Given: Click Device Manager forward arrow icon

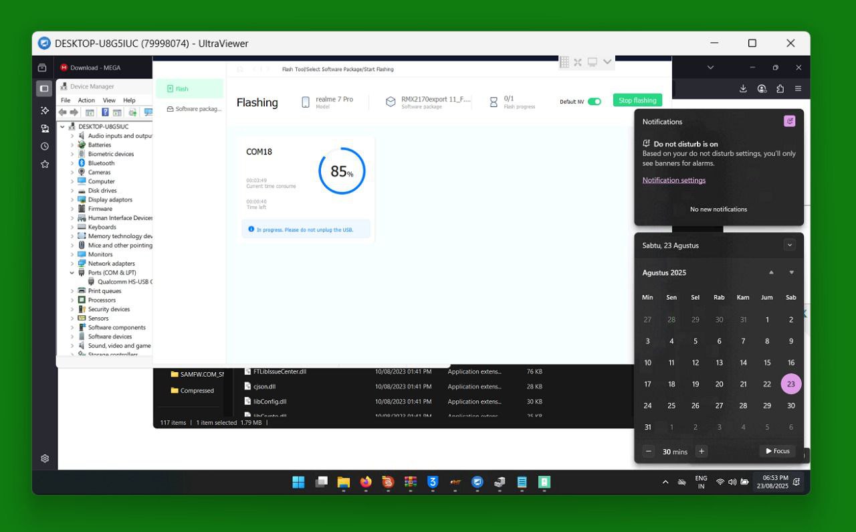Looking at the screenshot, I should pyautogui.click(x=74, y=112).
